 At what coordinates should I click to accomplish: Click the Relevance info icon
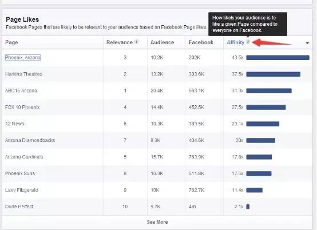click(x=137, y=42)
